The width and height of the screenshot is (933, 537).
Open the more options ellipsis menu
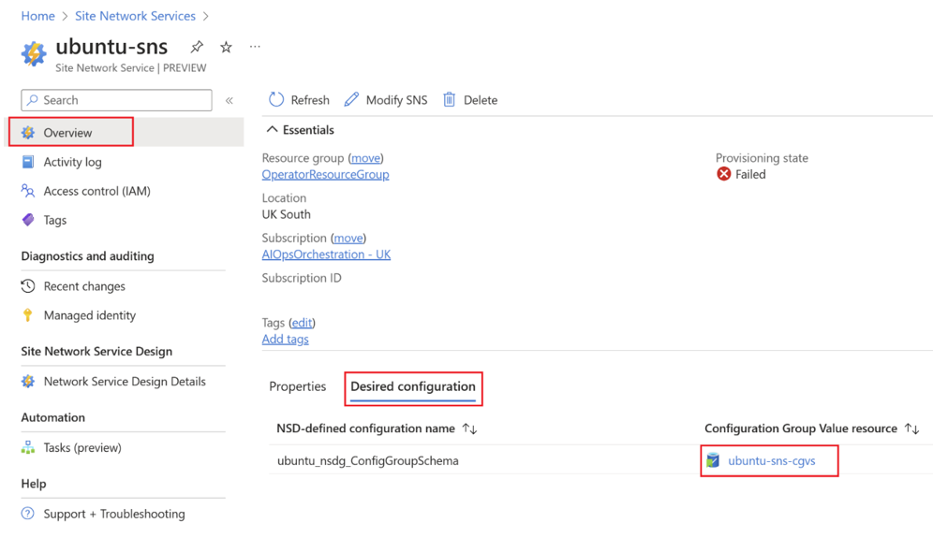click(255, 47)
